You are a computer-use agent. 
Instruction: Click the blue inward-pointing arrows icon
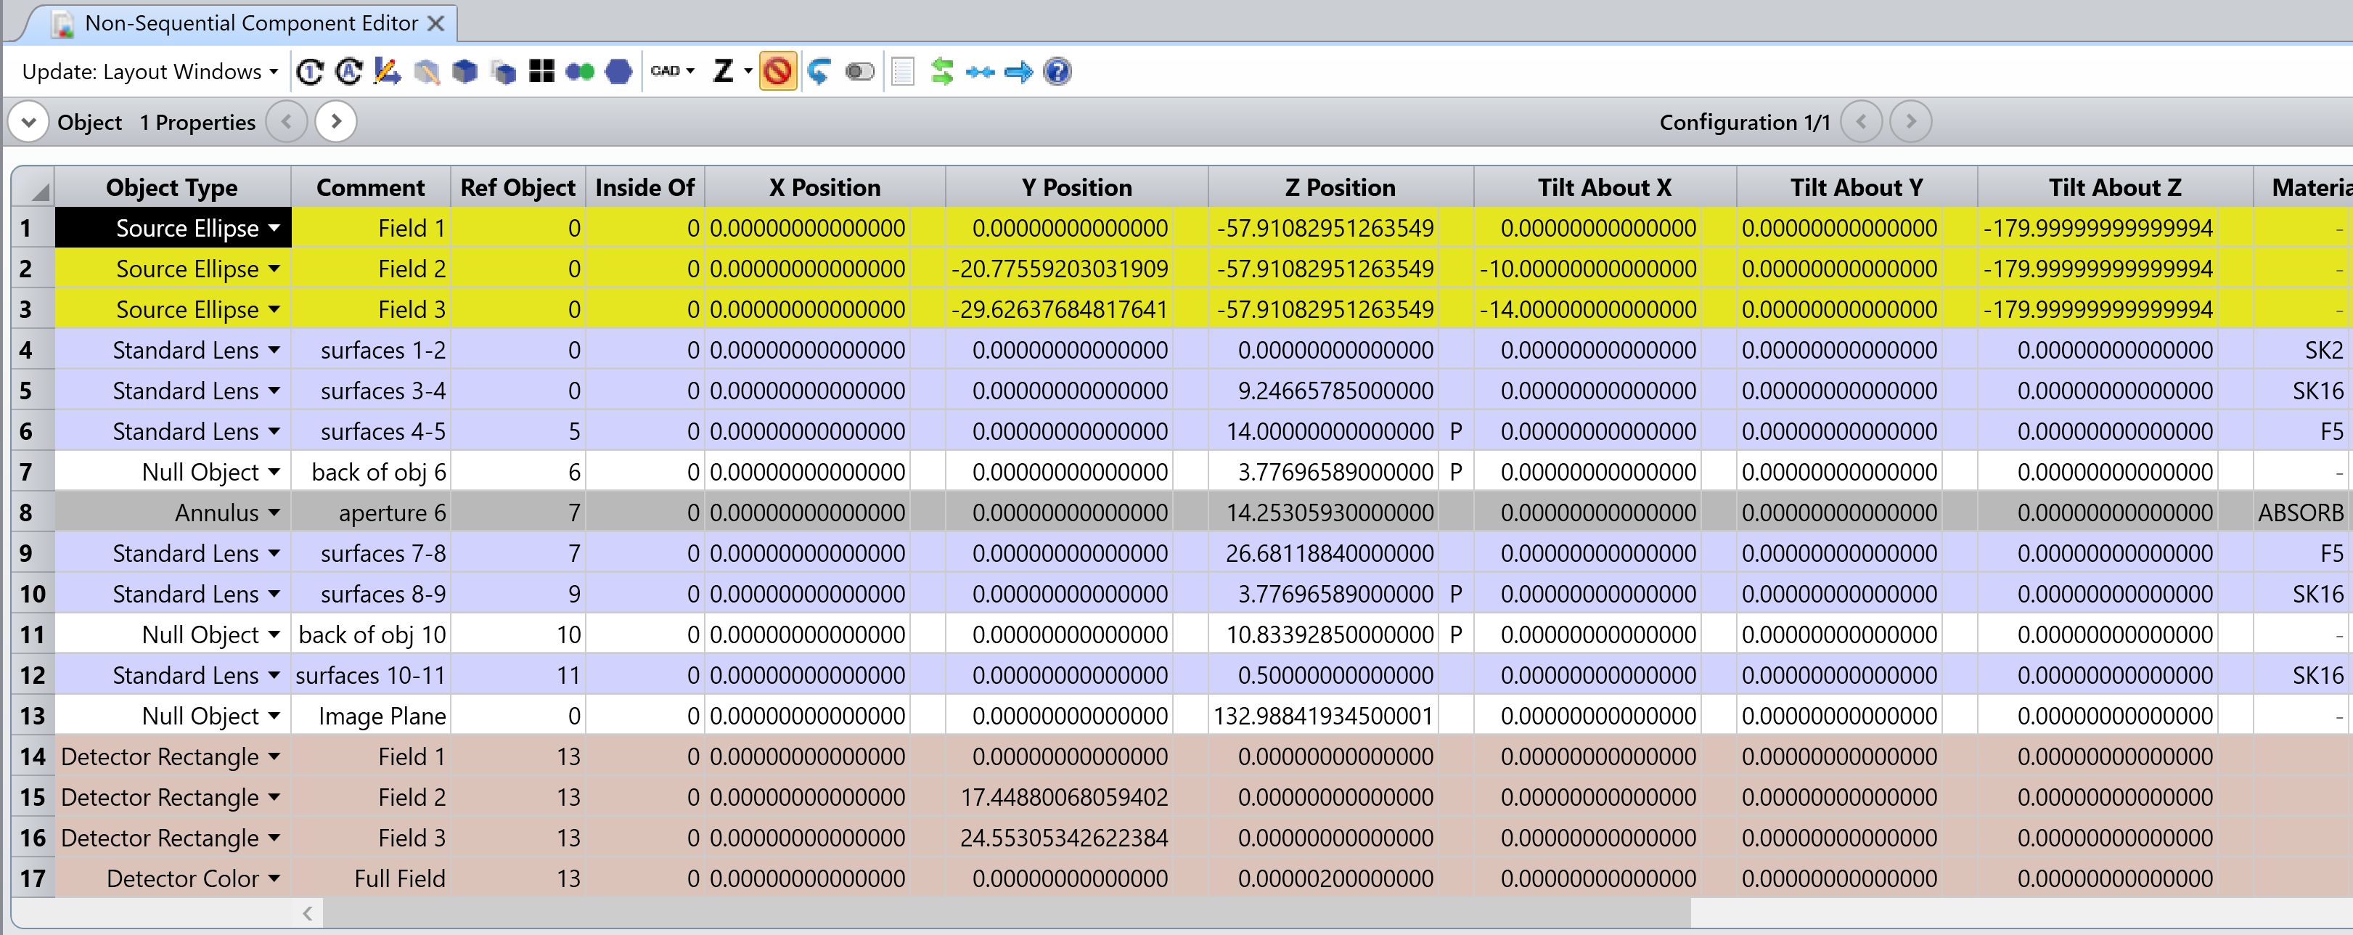pyautogui.click(x=980, y=71)
